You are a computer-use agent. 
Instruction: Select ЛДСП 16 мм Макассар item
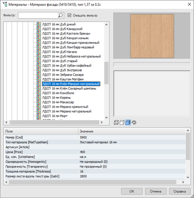point(58,102)
